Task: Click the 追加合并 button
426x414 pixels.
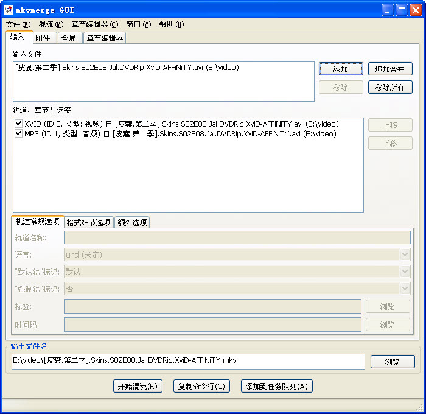Action: pyautogui.click(x=390, y=69)
